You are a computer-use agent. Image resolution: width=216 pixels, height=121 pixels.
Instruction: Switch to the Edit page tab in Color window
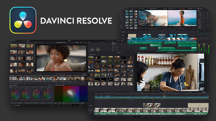click(x=64, y=105)
